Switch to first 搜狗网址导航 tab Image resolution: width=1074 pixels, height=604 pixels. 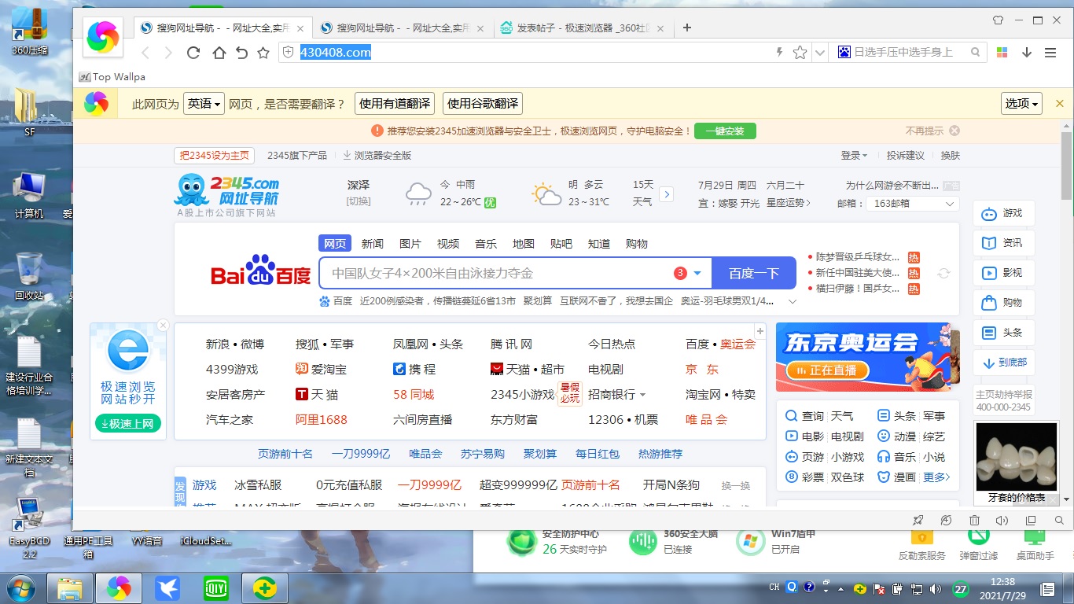(x=223, y=28)
